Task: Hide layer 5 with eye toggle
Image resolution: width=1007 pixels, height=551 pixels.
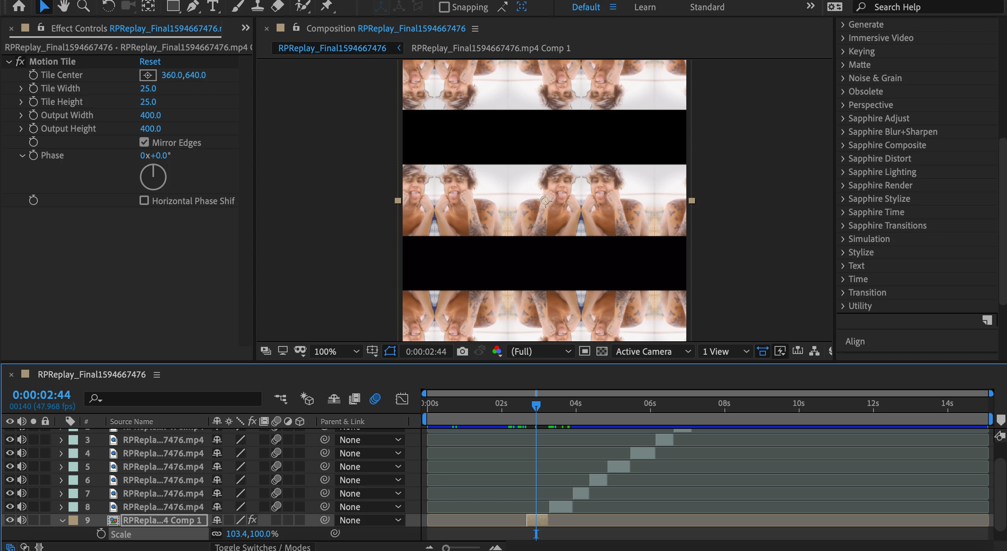Action: [x=10, y=467]
